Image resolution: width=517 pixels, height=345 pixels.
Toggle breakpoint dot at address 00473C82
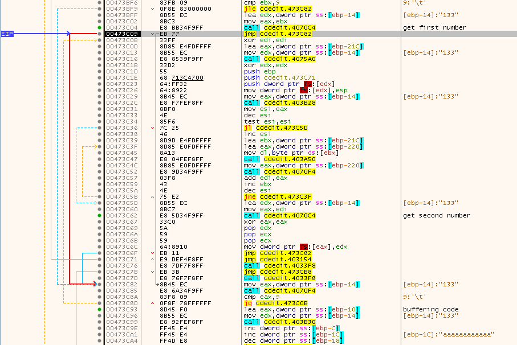[100, 284]
